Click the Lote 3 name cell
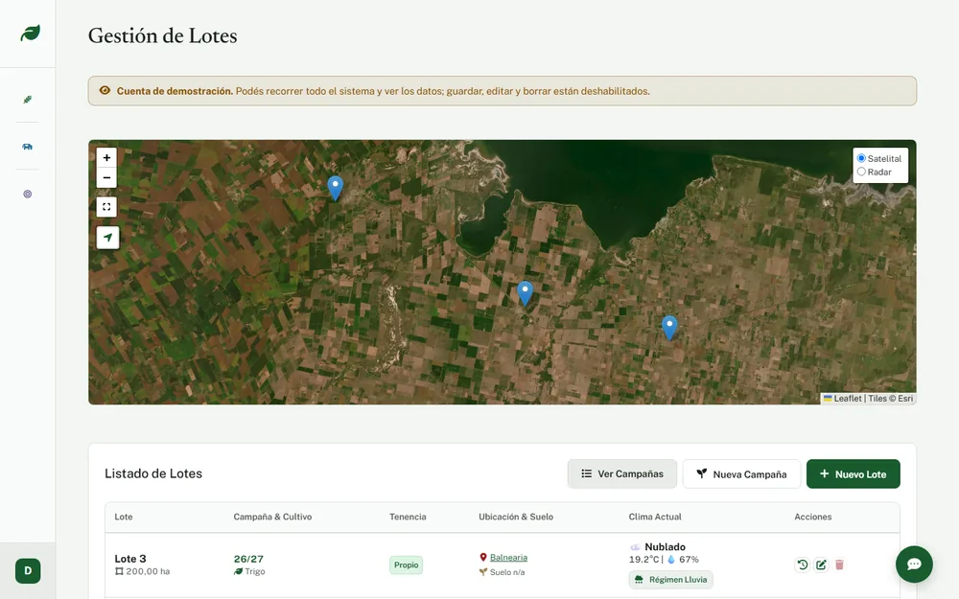This screenshot has width=959, height=599. (130, 559)
